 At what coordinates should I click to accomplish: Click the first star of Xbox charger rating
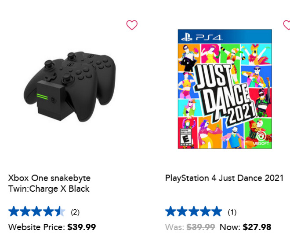click(13, 212)
